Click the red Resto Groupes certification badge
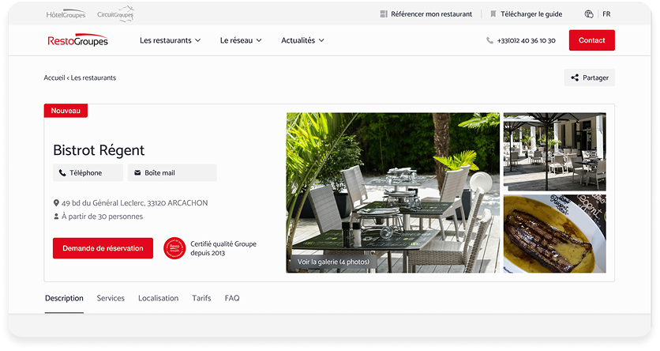Viewport: 660px width, 351px height. click(x=174, y=248)
